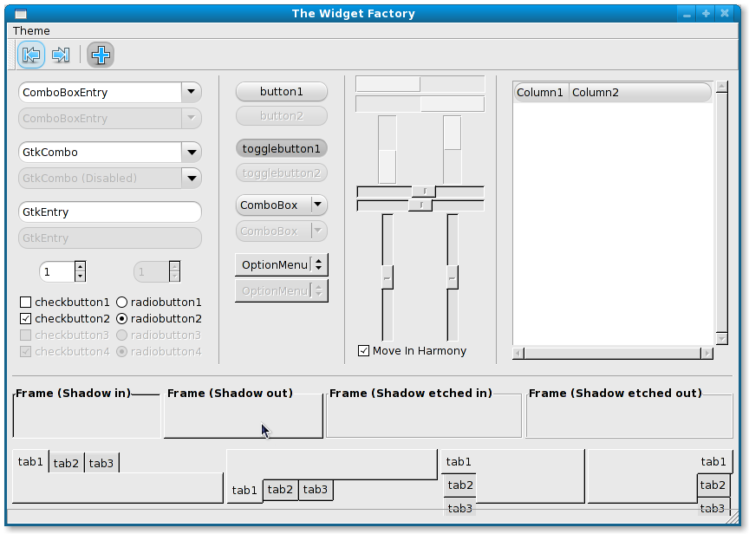The image size is (749, 534).
Task: Sort by the Column2 header
Action: [640, 92]
